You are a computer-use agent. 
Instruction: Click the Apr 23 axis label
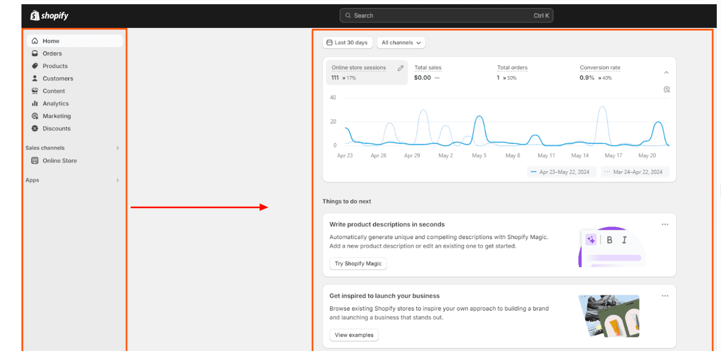(x=345, y=156)
